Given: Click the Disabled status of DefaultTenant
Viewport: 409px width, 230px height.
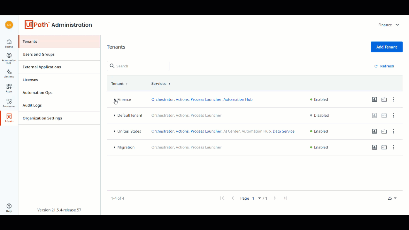Looking at the screenshot, I should [x=320, y=115].
